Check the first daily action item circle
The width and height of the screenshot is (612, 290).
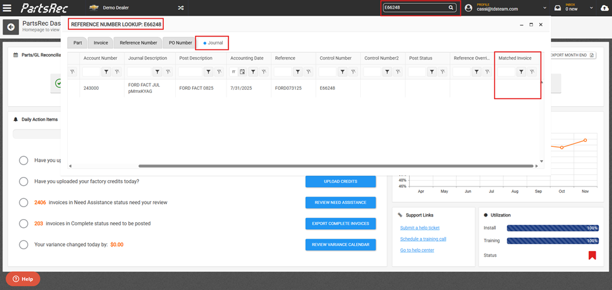[23, 161]
